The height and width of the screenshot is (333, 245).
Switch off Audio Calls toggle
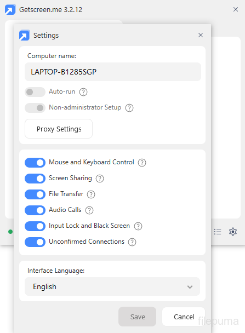click(35, 210)
